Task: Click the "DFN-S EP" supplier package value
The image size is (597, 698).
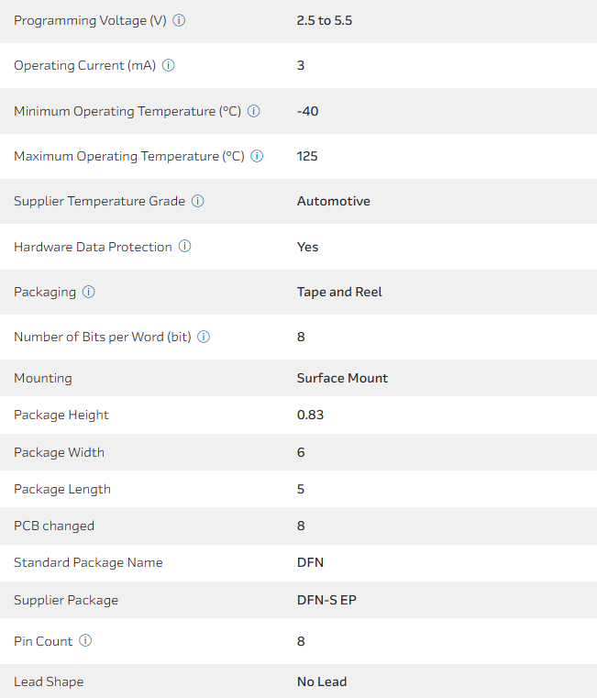Action: pos(327,600)
